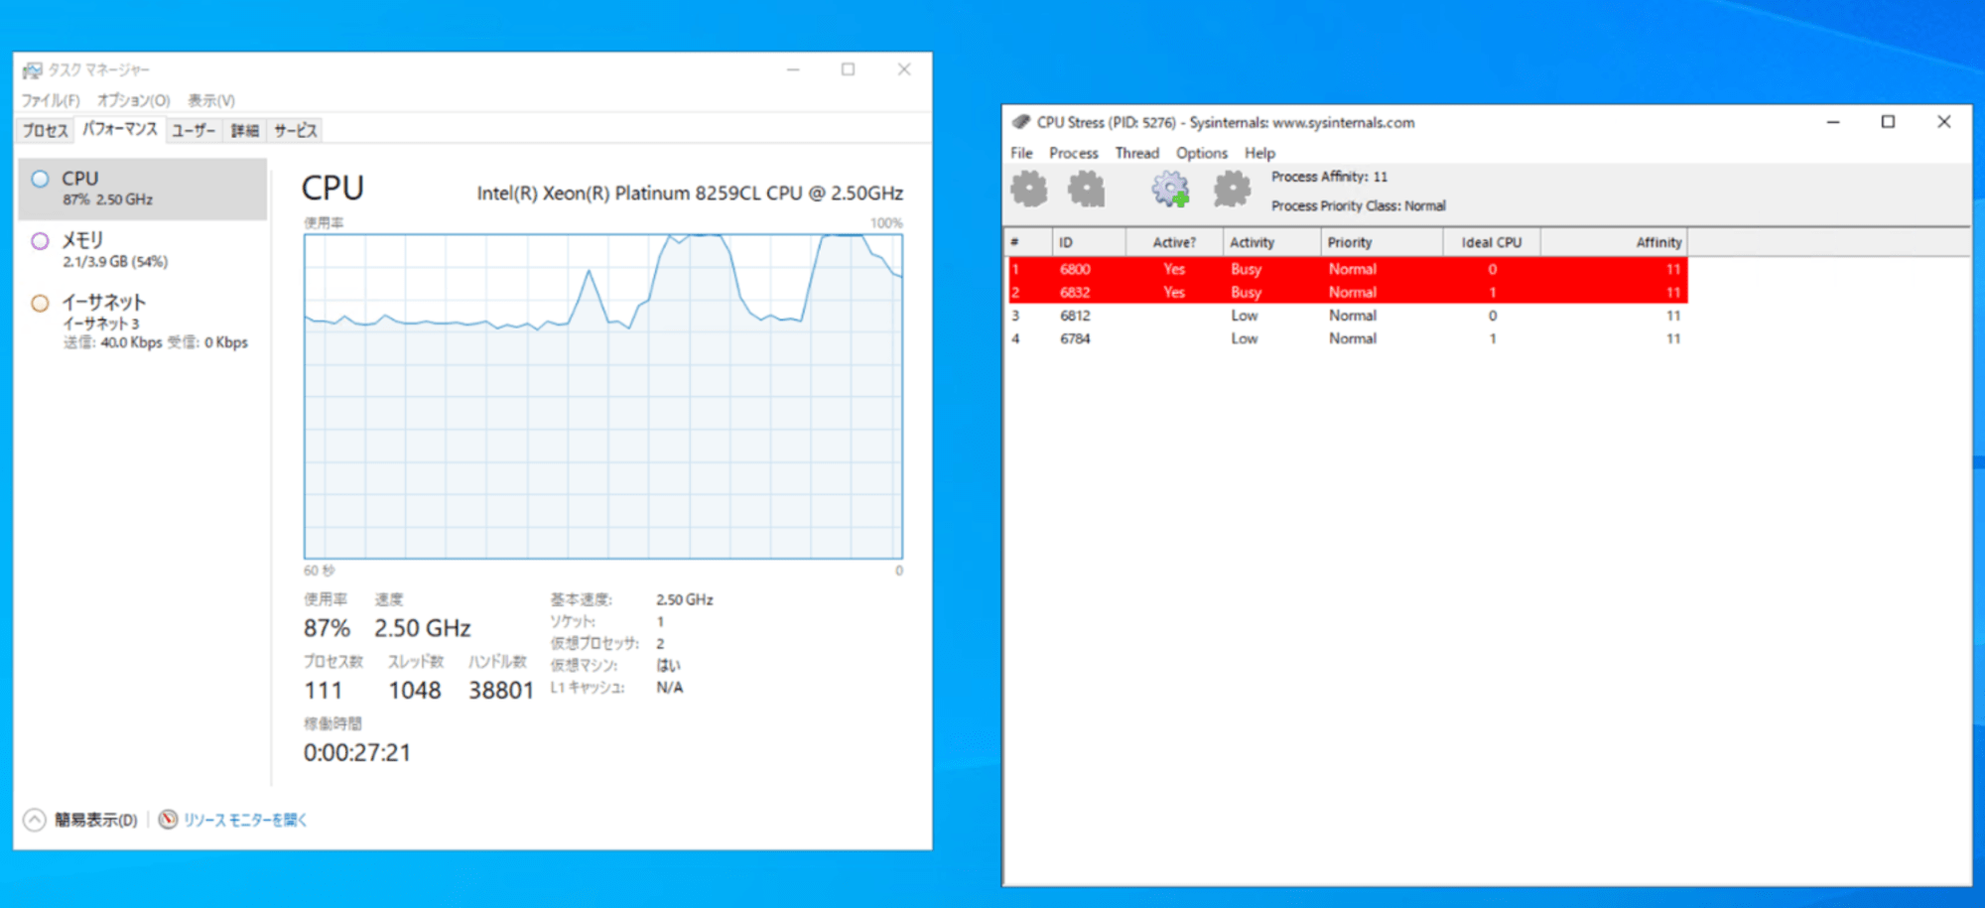Sort by Ideal CPU column header
The width and height of the screenshot is (1985, 908).
[1491, 242]
